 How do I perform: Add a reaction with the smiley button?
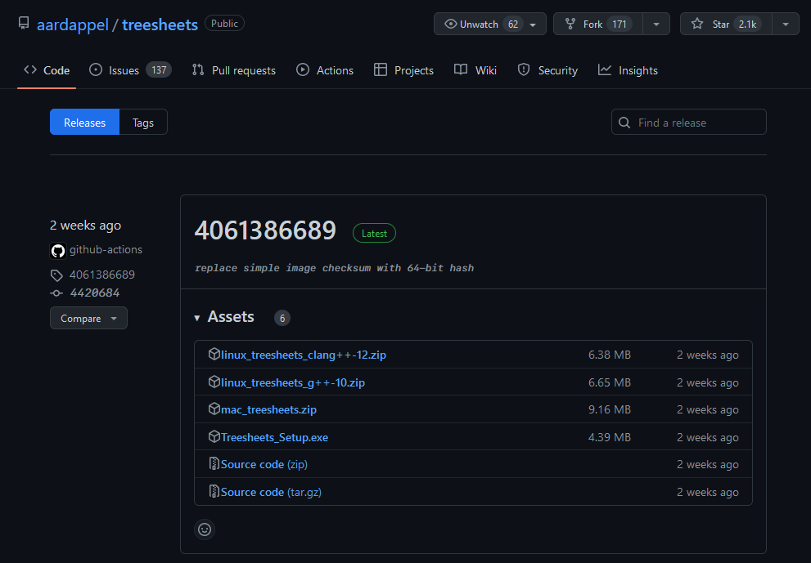(x=205, y=529)
